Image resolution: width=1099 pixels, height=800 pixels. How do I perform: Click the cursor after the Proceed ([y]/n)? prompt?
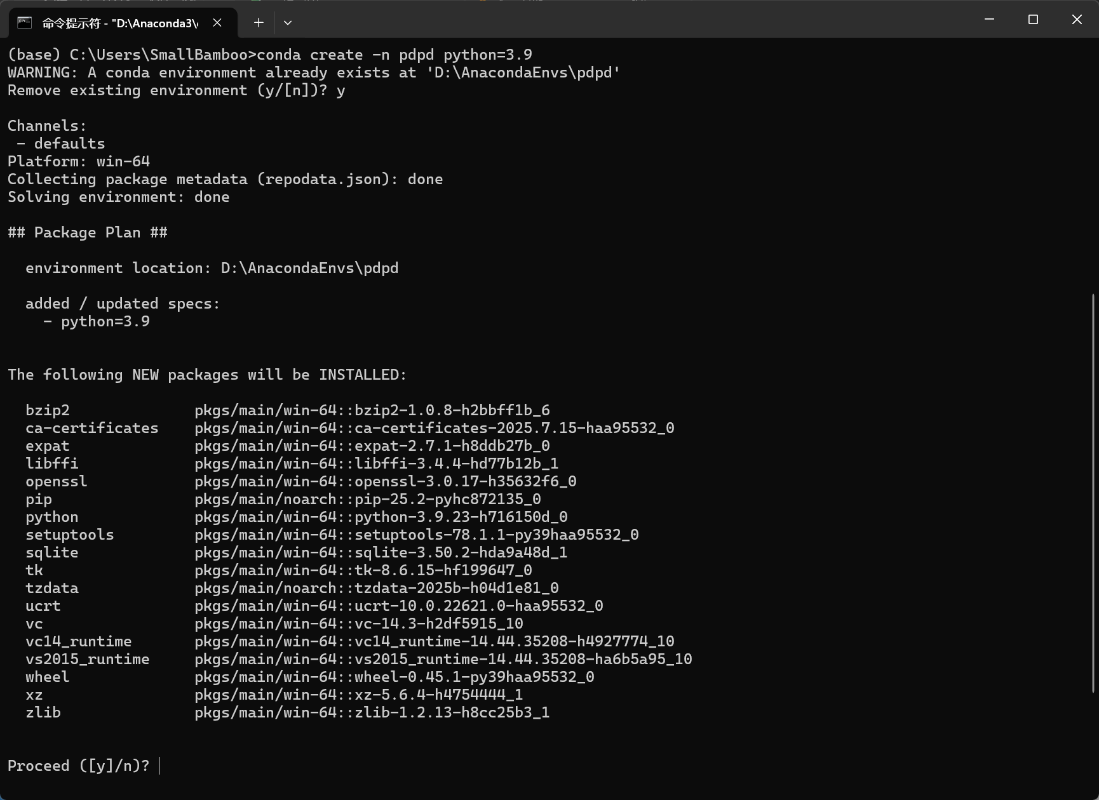[159, 766]
